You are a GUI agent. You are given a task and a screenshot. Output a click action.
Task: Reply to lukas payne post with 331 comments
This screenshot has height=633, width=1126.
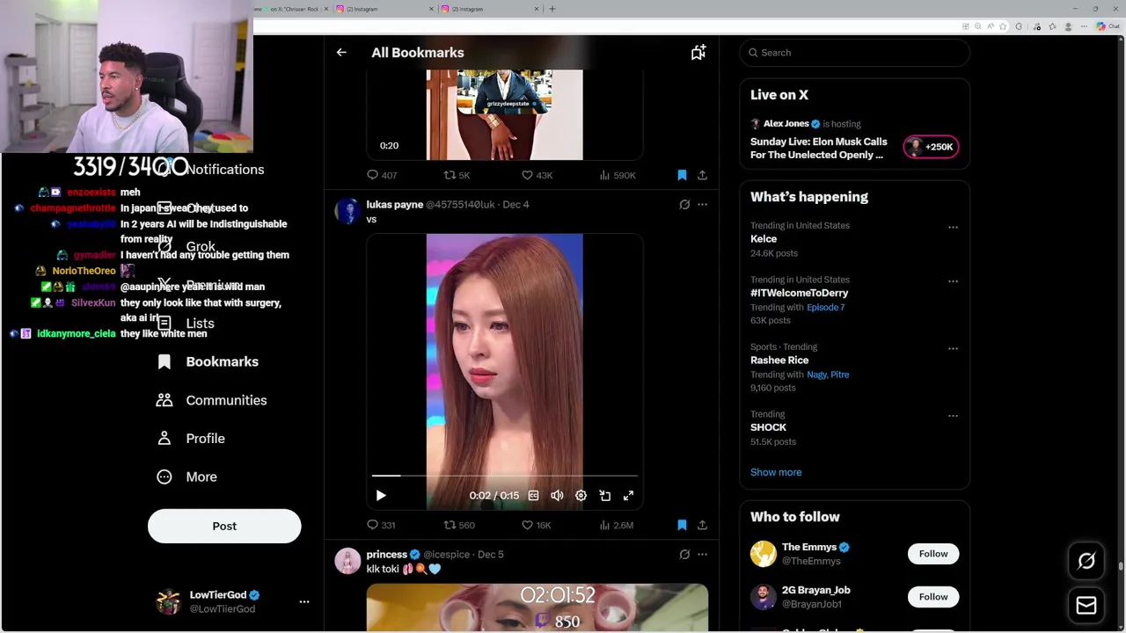tap(381, 525)
